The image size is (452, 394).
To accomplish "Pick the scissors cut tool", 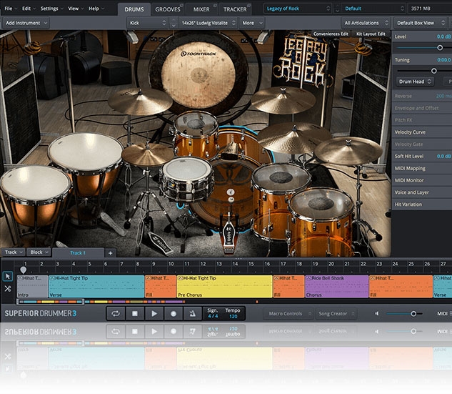I will pos(7,288).
